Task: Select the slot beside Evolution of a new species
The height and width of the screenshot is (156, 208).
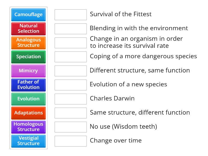Action: pos(70,85)
